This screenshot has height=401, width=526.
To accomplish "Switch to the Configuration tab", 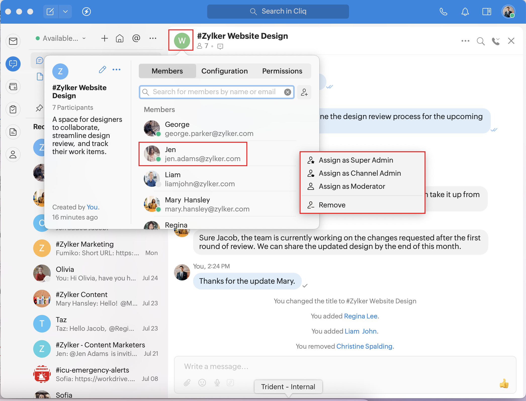I will (x=225, y=71).
